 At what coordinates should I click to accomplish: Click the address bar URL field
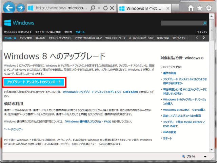click(x=61, y=8)
